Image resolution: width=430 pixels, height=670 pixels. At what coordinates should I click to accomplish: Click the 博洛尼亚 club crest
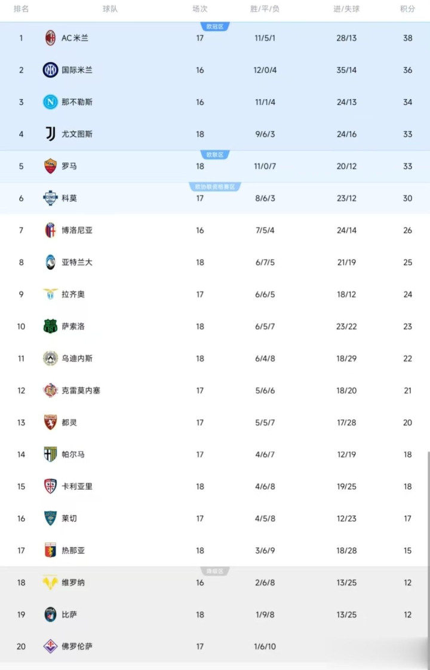coord(50,230)
